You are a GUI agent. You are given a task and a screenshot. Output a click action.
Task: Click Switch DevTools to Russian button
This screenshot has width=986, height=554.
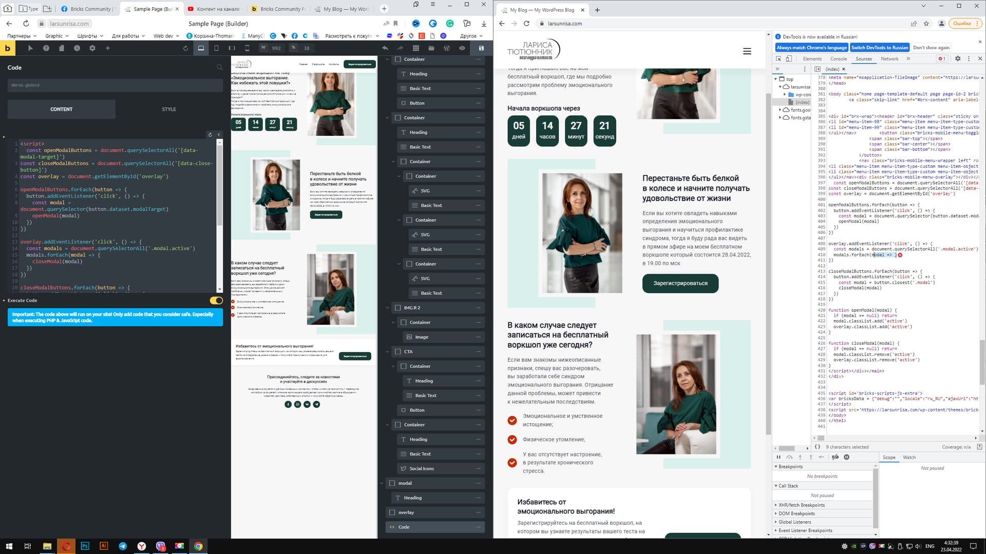coord(880,48)
